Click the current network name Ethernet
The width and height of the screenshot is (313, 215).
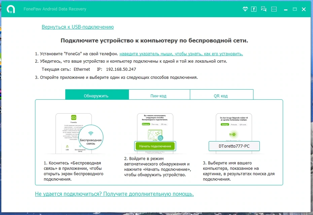tap(82, 69)
